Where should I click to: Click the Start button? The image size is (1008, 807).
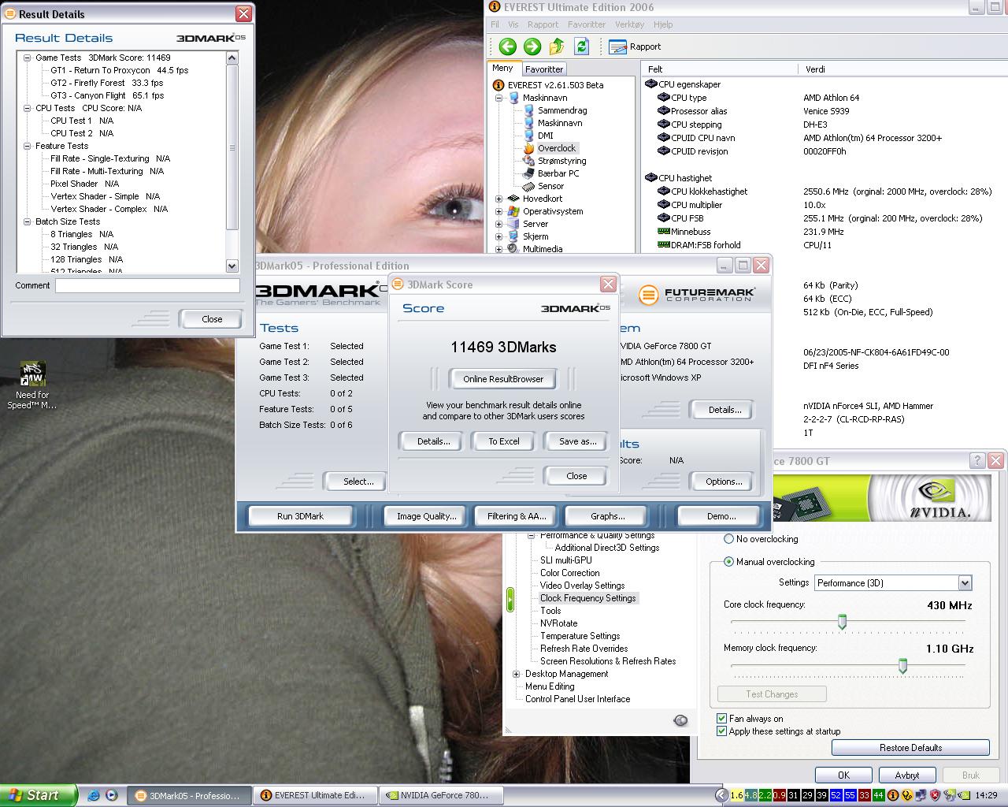point(39,795)
